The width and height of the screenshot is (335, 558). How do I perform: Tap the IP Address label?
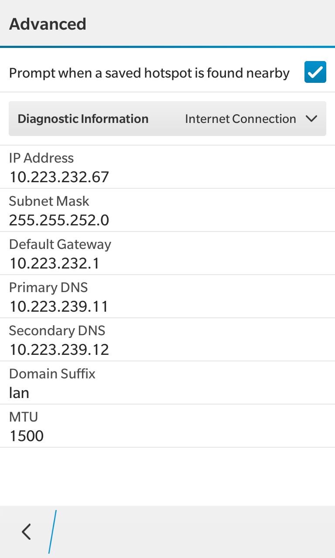[41, 158]
